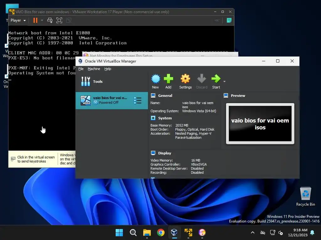This screenshot has height=240, width=321.
Task: Click the greyed Discard icon
Action: coord(202,82)
